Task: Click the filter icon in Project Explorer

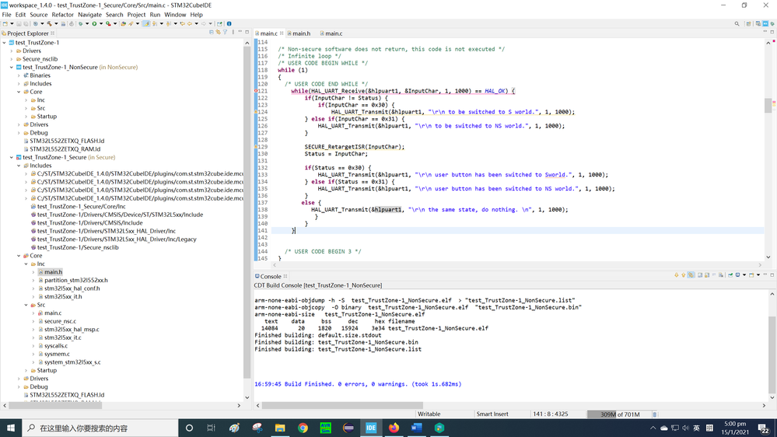Action: point(226,33)
